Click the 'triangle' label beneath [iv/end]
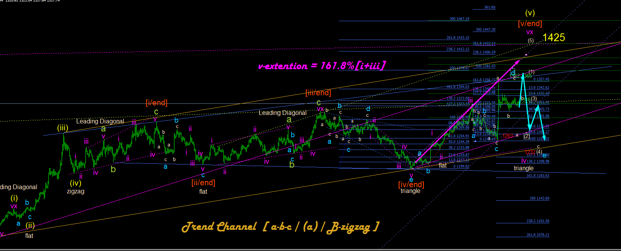 (x=410, y=191)
